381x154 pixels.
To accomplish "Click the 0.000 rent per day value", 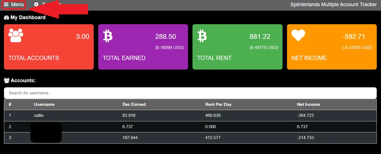I will click(210, 126).
